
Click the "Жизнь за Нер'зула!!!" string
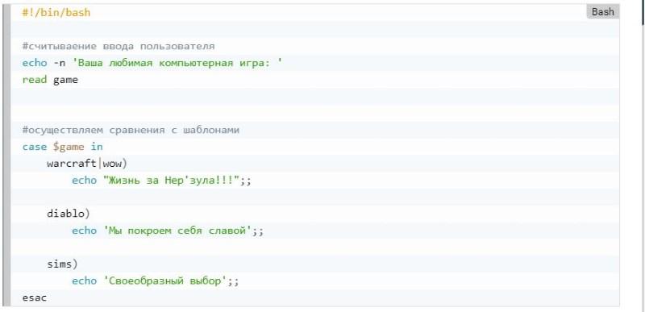coord(172,181)
